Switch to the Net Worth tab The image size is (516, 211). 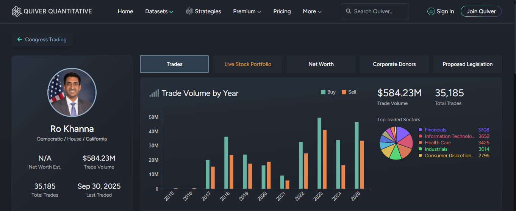(x=321, y=64)
